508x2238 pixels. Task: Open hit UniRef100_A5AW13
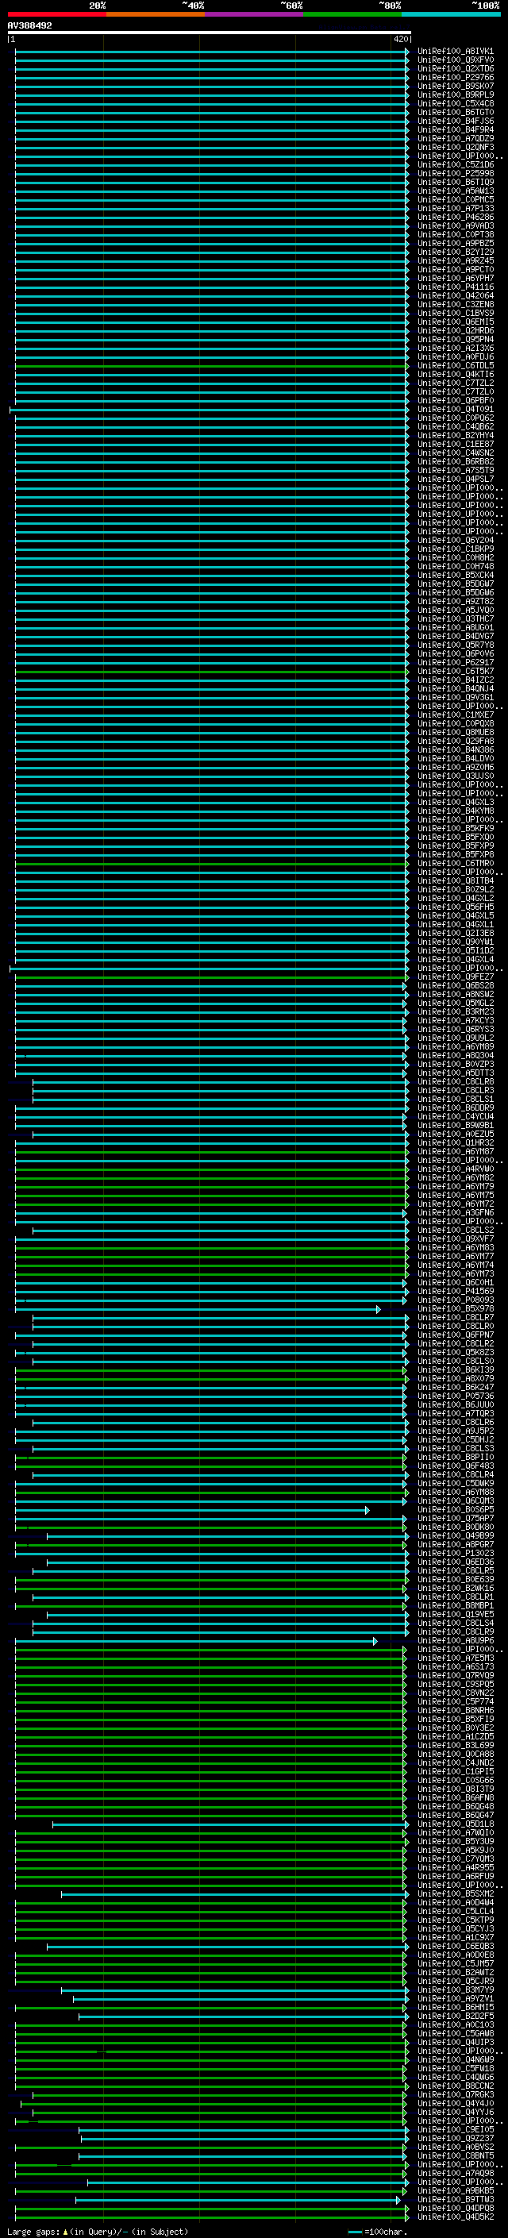(x=455, y=191)
